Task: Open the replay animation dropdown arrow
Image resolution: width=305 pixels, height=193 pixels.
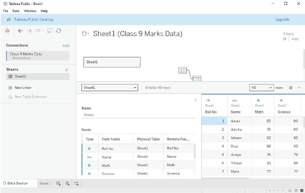Action: point(44,30)
